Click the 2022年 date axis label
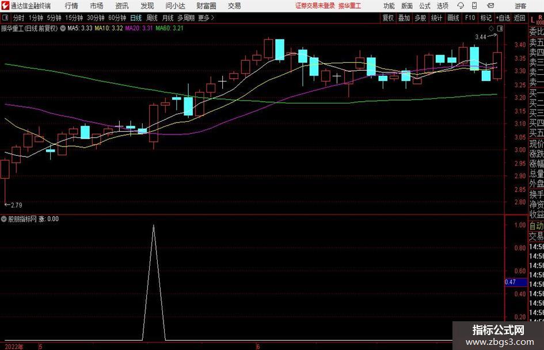 pos(14,347)
